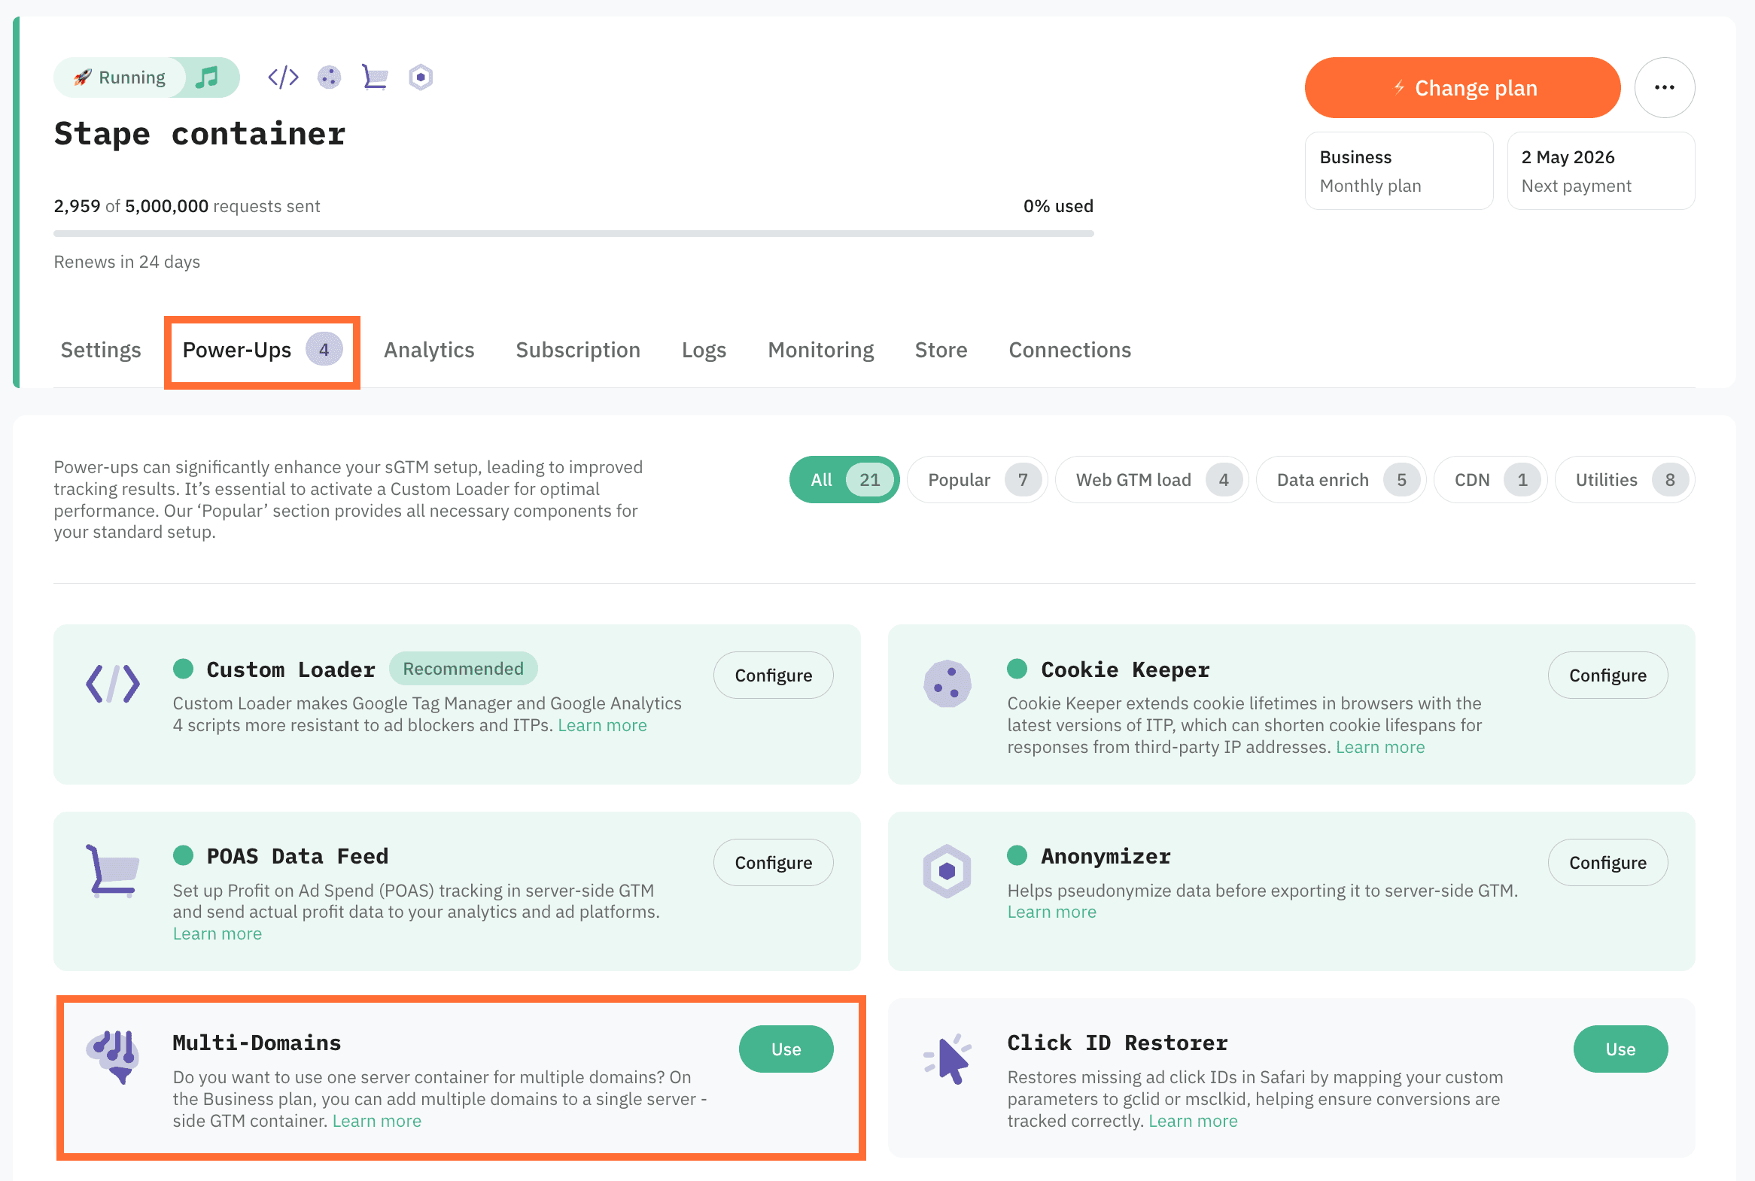Configure the Cookie Keeper power-up
This screenshot has width=1755, height=1181.
(1607, 676)
